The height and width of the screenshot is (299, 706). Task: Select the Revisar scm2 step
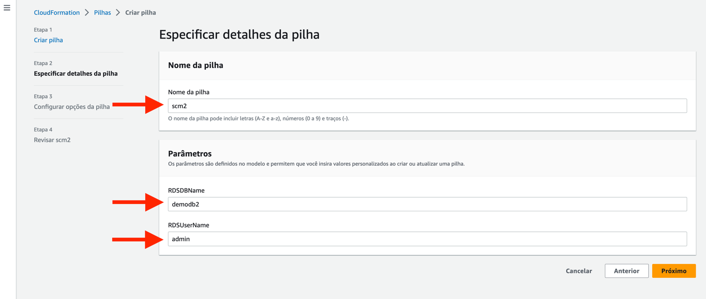[52, 140]
